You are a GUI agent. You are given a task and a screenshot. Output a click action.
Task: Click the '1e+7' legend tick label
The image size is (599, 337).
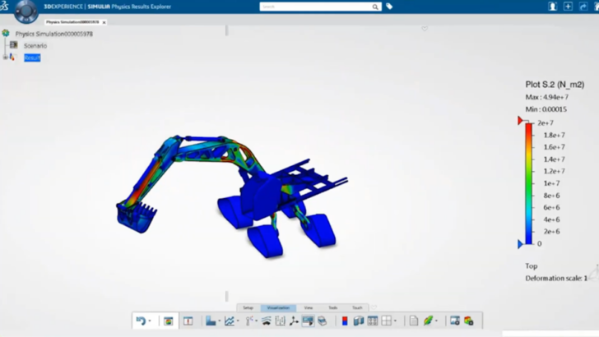coord(551,183)
